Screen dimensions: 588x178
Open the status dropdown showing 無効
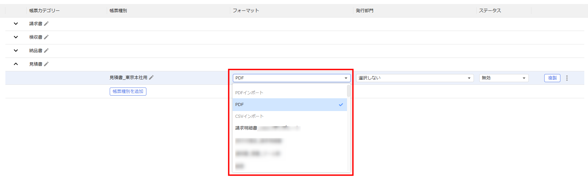click(504, 78)
